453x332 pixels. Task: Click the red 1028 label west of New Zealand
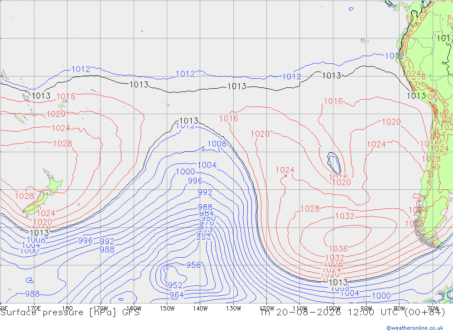point(24,196)
